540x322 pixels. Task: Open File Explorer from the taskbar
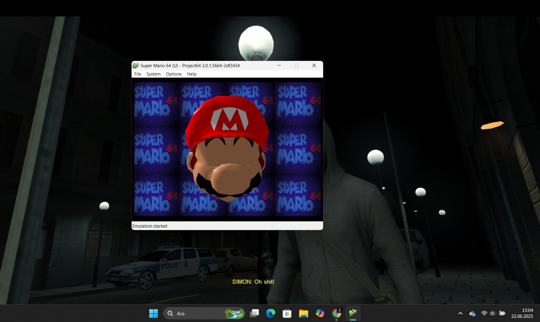[304, 313]
